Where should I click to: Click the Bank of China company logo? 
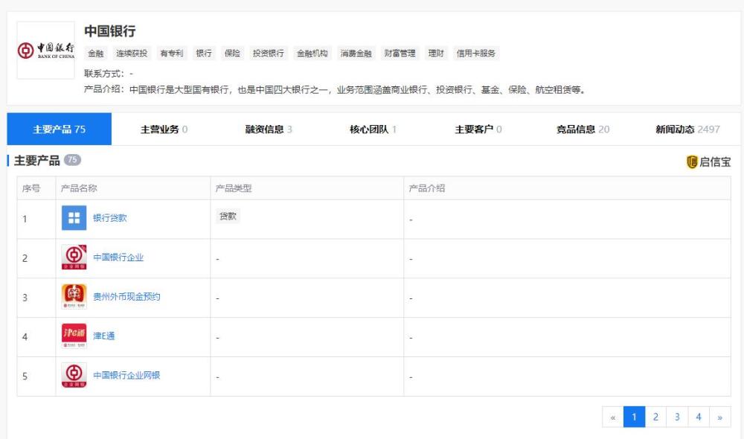pos(46,51)
